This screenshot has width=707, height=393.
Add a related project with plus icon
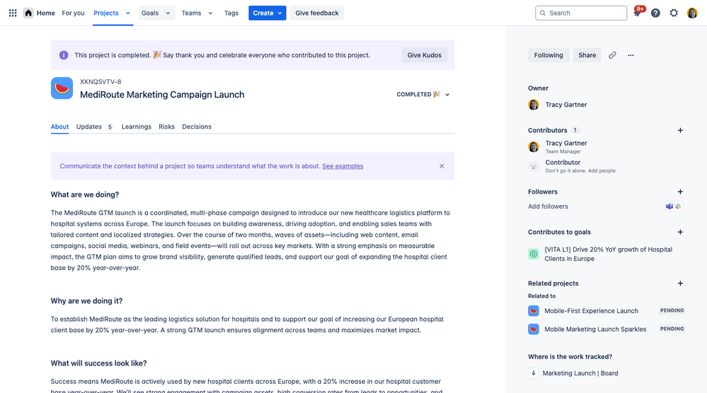tap(680, 283)
